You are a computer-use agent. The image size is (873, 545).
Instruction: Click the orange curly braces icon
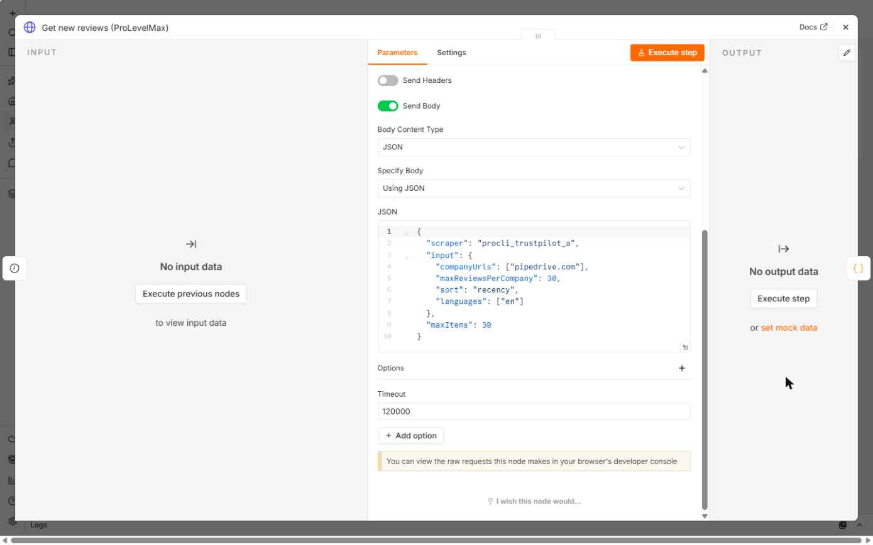pyautogui.click(x=859, y=268)
